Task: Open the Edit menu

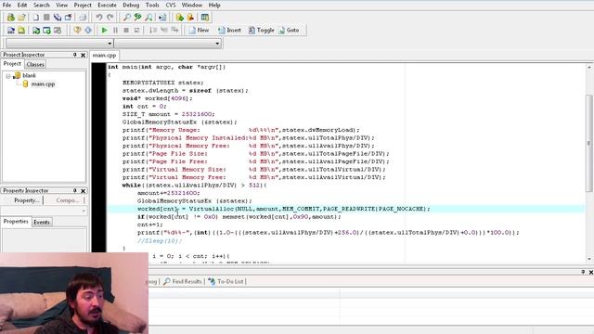Action: (22, 5)
